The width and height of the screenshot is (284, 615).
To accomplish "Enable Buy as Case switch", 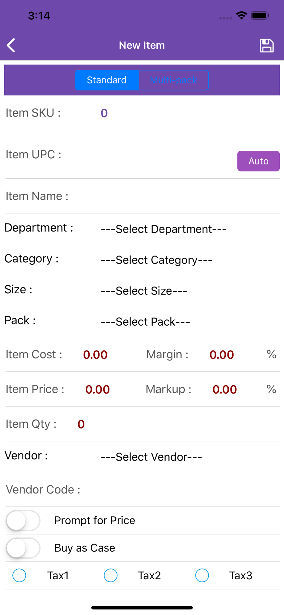I will (23, 548).
